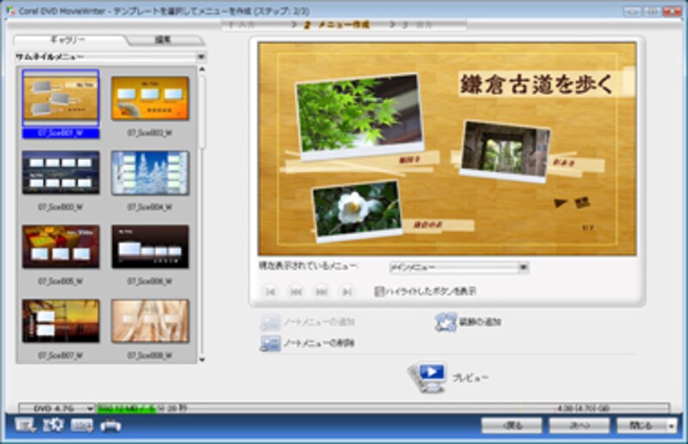Jump to last menu page navigation icon

coord(347,292)
